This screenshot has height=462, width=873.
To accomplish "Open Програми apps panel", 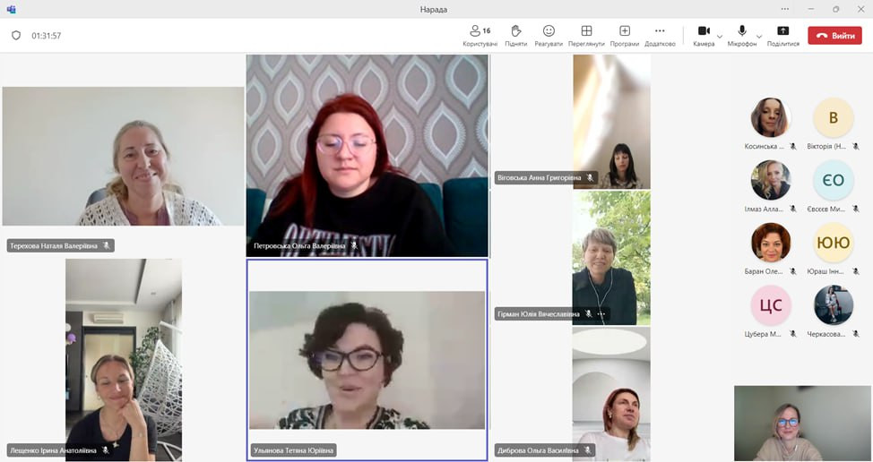I will 625,36.
